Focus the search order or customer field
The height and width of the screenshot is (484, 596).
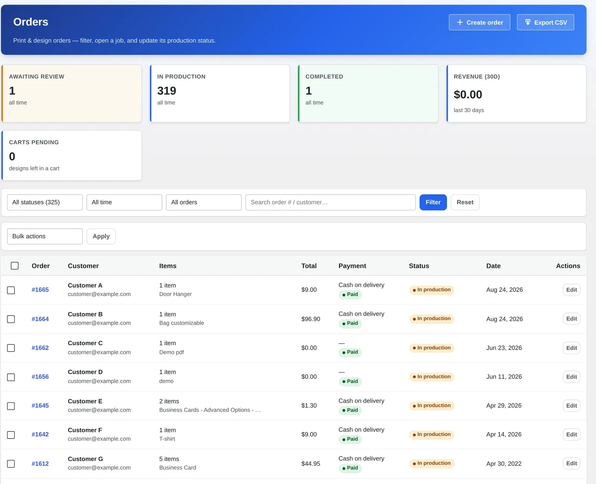coord(330,202)
